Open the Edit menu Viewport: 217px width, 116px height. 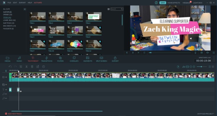[x=15, y=3]
